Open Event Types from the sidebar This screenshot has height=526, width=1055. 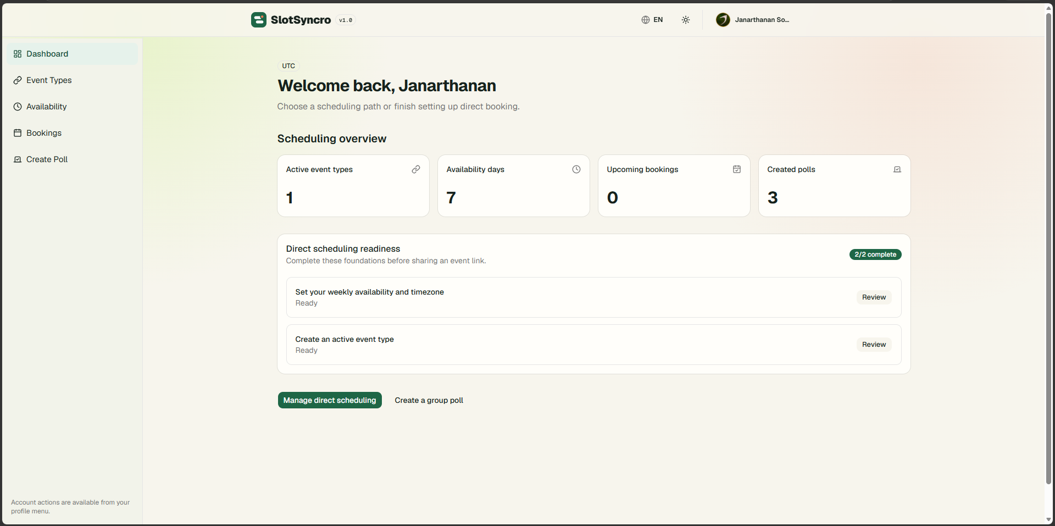point(73,80)
